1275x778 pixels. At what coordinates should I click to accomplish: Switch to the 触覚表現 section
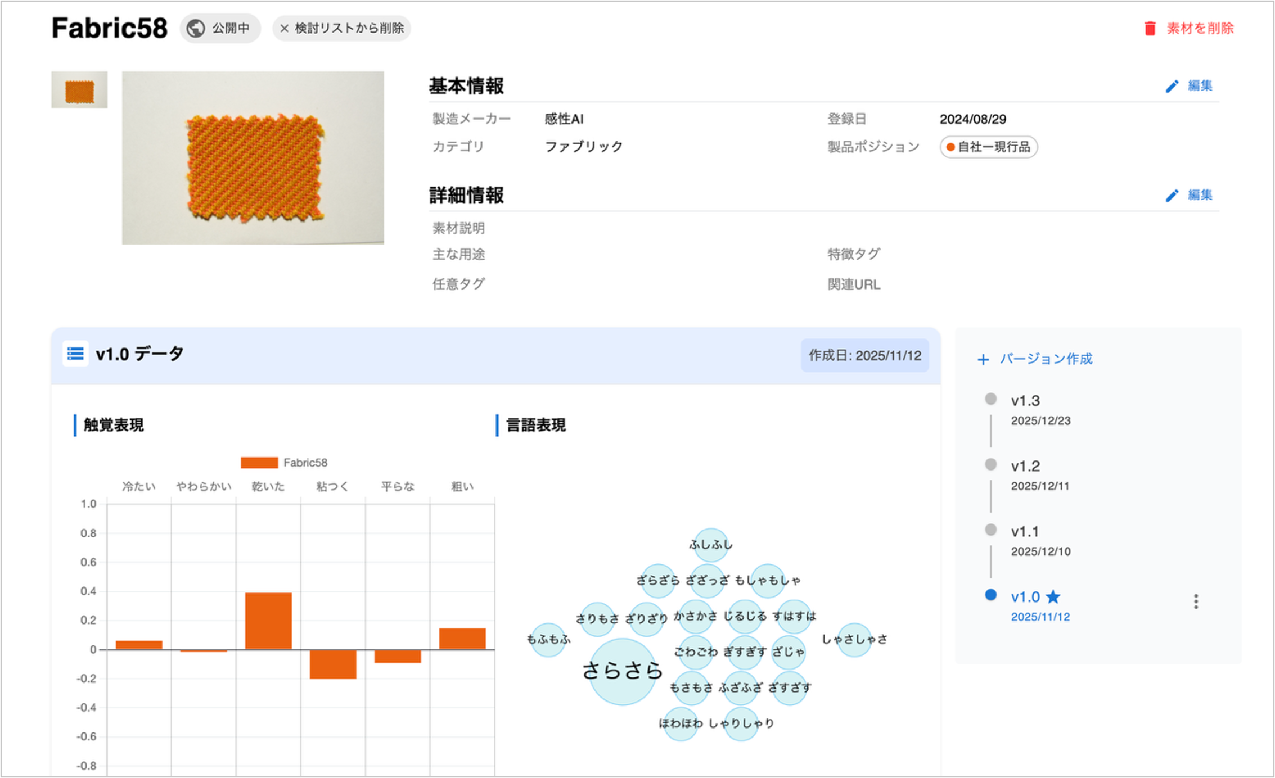(112, 426)
